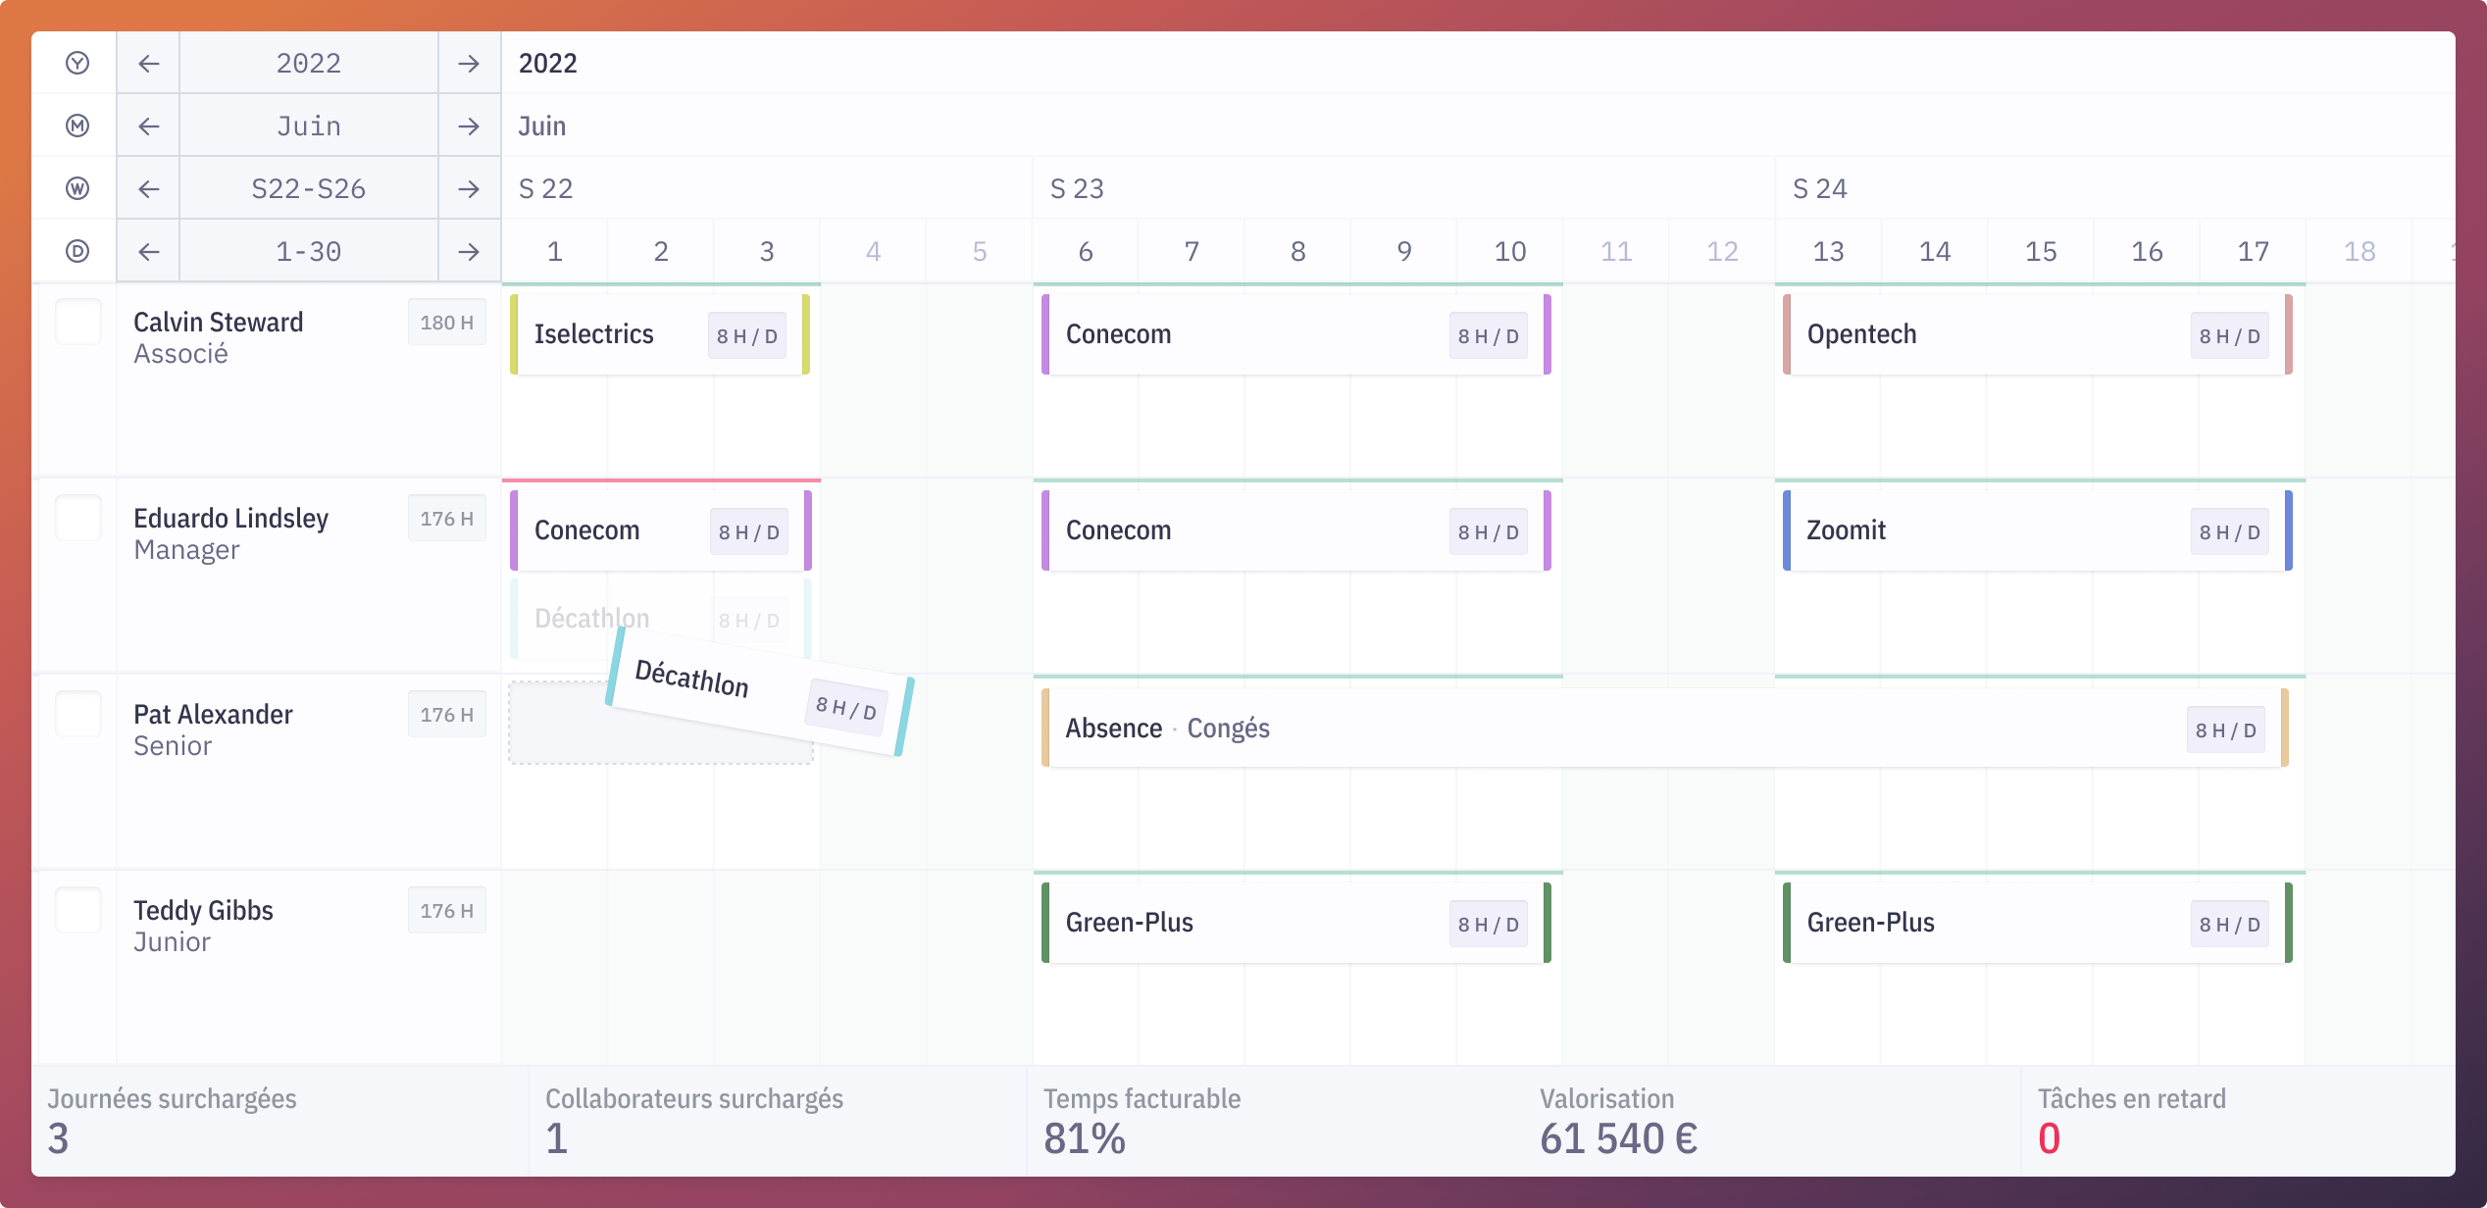Go to previous year with left arrow
Image resolution: width=2487 pixels, height=1208 pixels.
148,63
